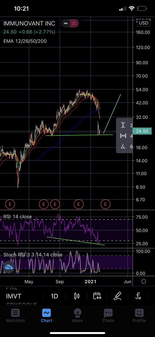The height and width of the screenshot is (337, 155).
Task: Switch to the Chats tab
Action: (108, 315)
